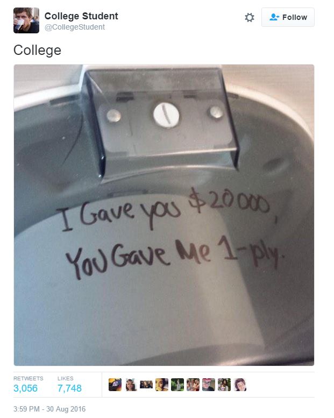This screenshot has height=418, width=334.
Task: Click the Follow button
Action: [x=288, y=17]
